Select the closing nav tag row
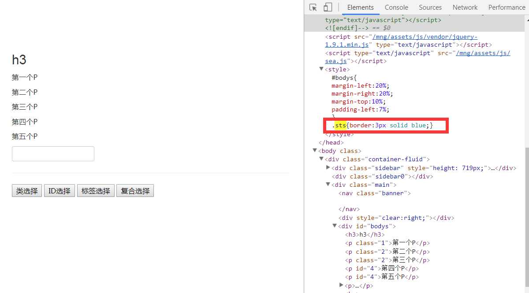The image size is (529, 293). pos(349,209)
